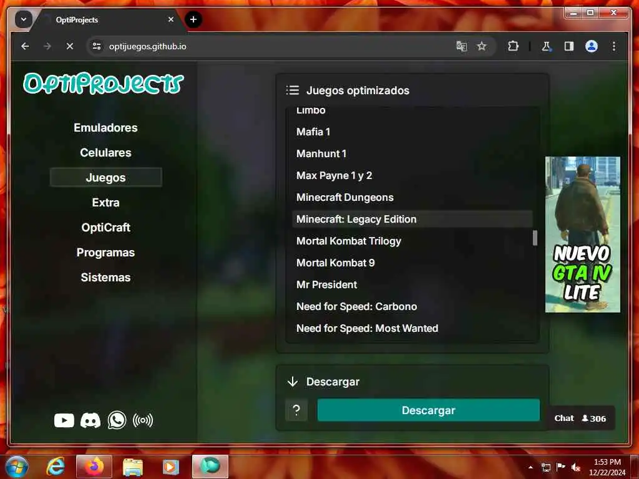This screenshot has height=479, width=639.
Task: Open the Emuladores section
Action: 105,127
